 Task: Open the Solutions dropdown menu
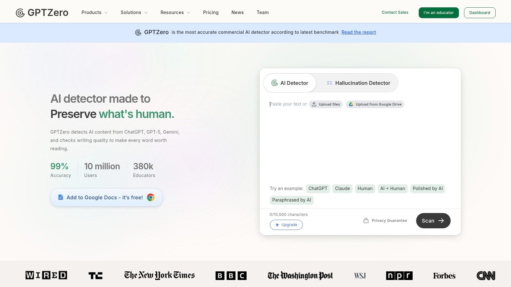134,12
